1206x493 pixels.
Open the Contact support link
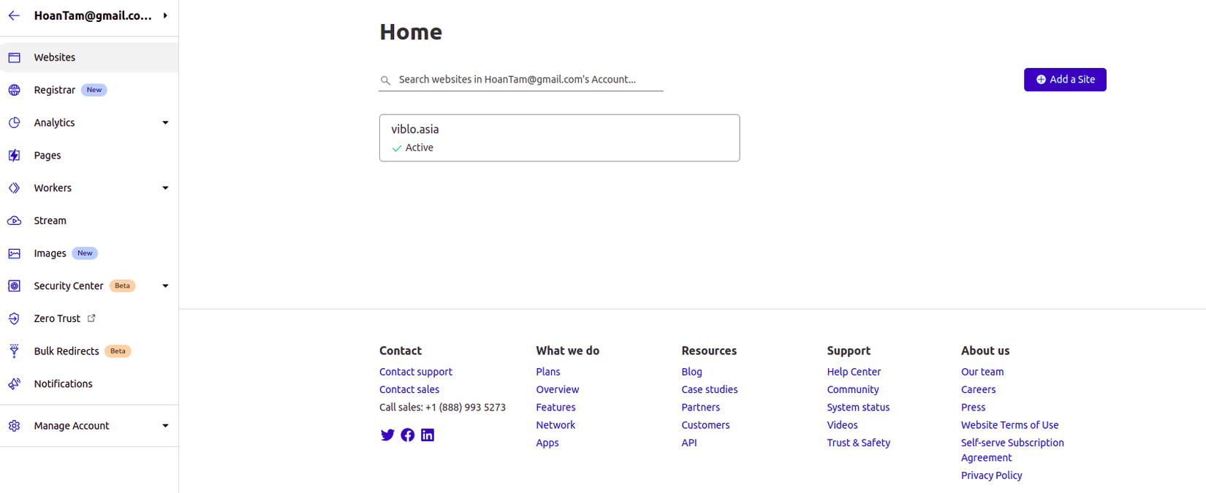[x=416, y=372]
